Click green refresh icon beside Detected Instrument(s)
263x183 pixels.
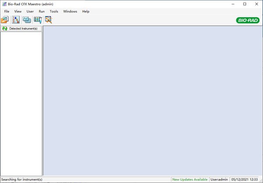pos(4,28)
